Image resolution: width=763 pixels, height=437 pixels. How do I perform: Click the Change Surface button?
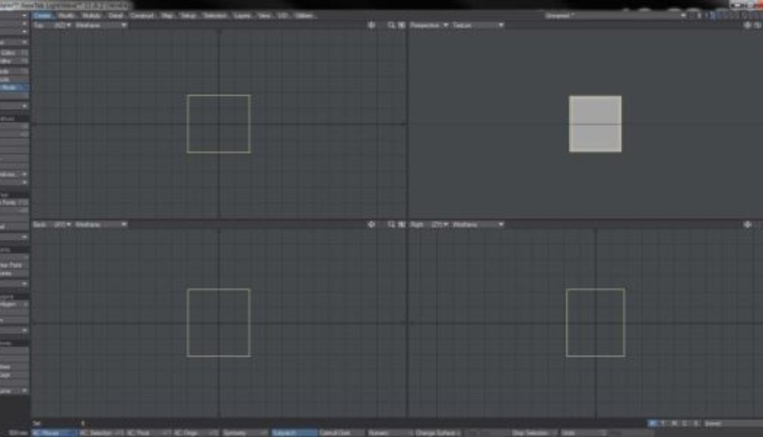[435, 433]
